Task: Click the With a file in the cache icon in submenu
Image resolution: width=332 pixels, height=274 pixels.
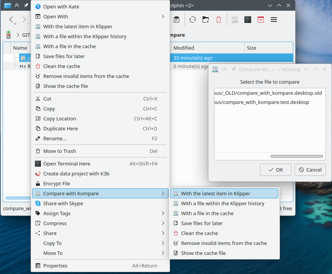Action: coord(176,213)
